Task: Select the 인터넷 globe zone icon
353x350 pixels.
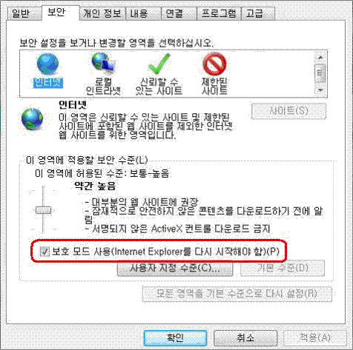Action: click(47, 64)
